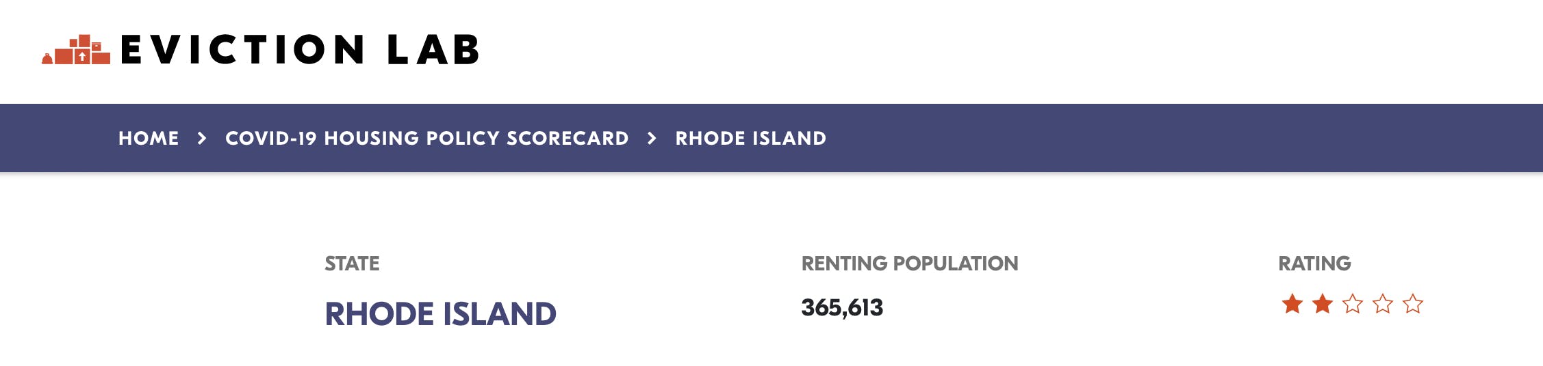Click the STATE label
1543x366 pixels.
(x=352, y=264)
